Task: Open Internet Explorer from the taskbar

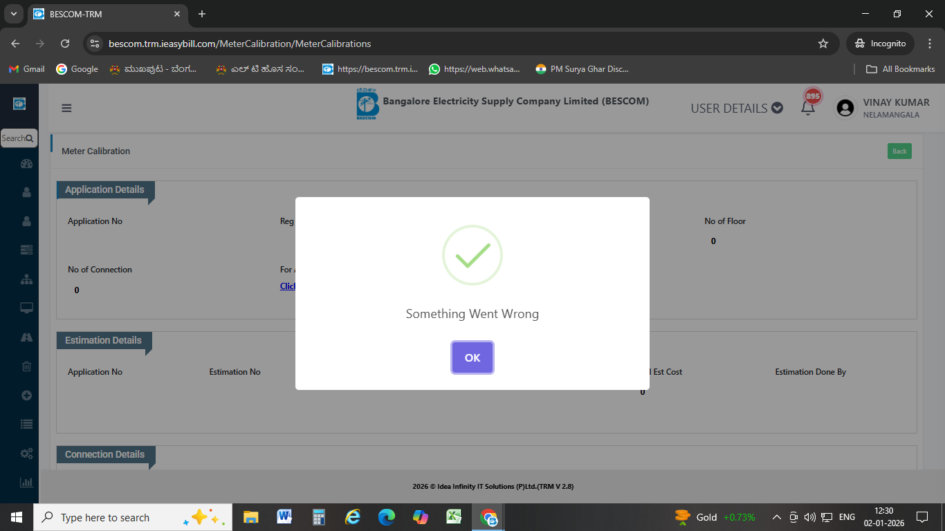Action: 353,517
